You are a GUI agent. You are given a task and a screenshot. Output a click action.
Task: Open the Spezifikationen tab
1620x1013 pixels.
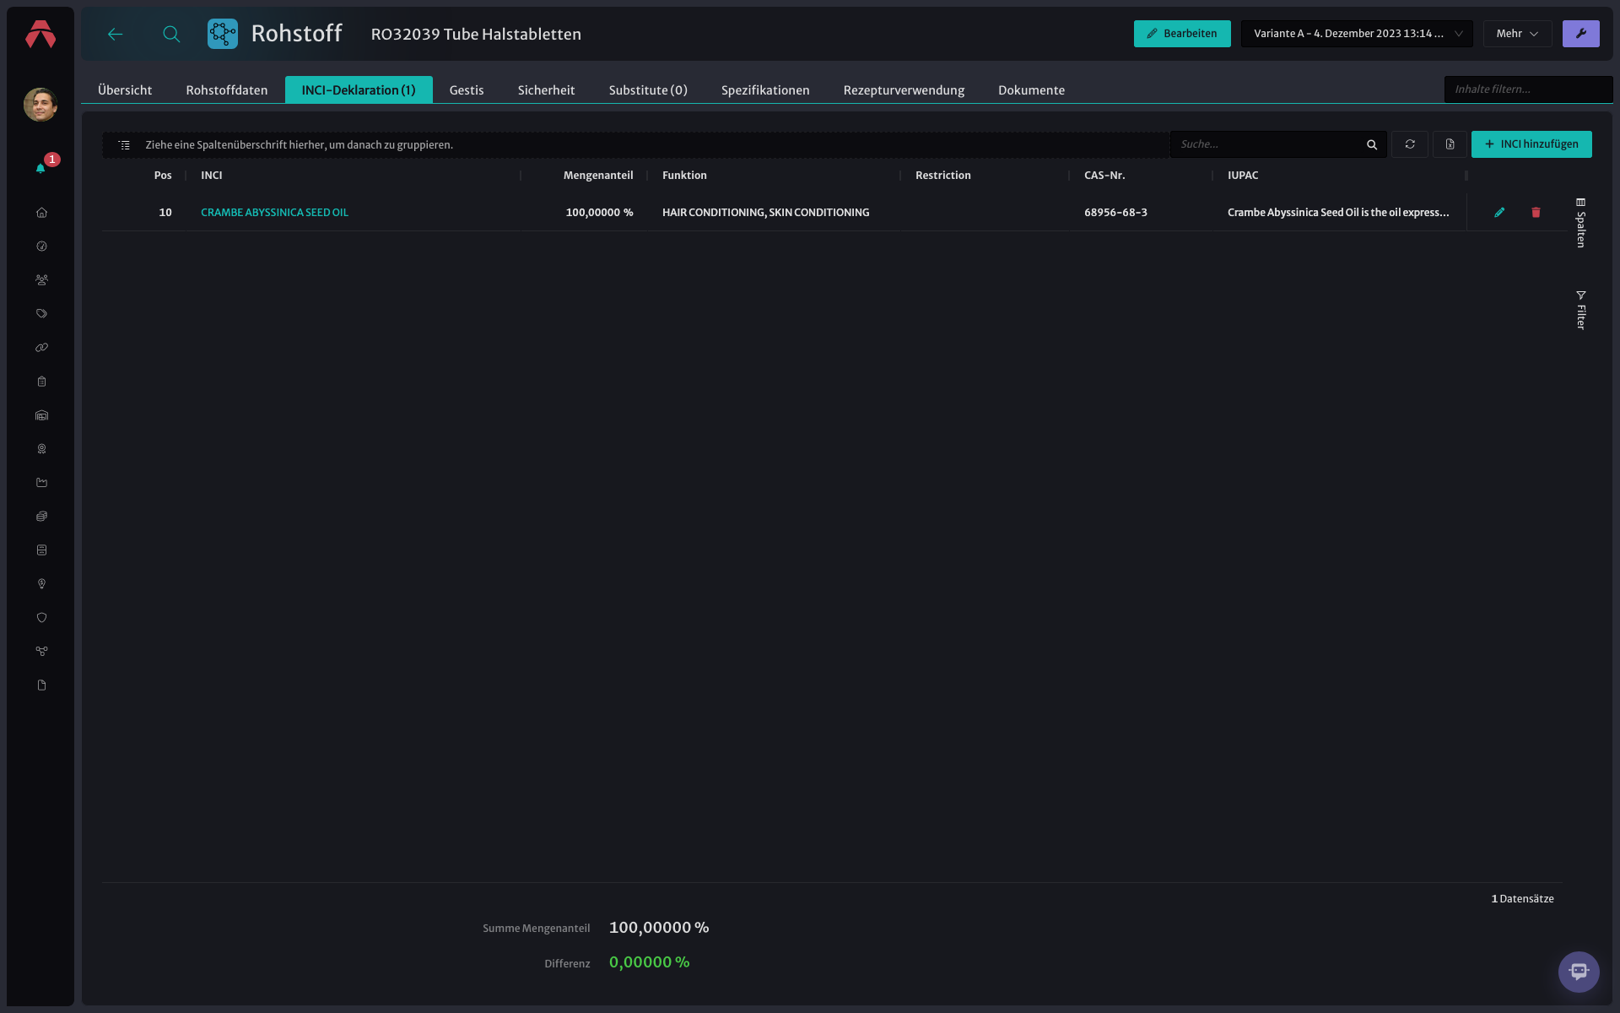click(765, 89)
